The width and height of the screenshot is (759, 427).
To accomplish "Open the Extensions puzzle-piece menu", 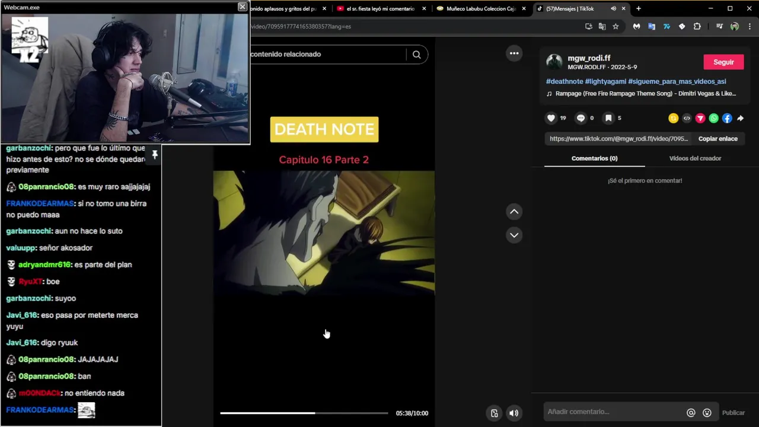I will click(x=697, y=26).
